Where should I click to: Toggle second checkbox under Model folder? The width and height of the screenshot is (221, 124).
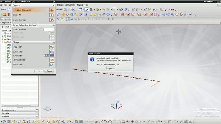[x=8, y=48]
